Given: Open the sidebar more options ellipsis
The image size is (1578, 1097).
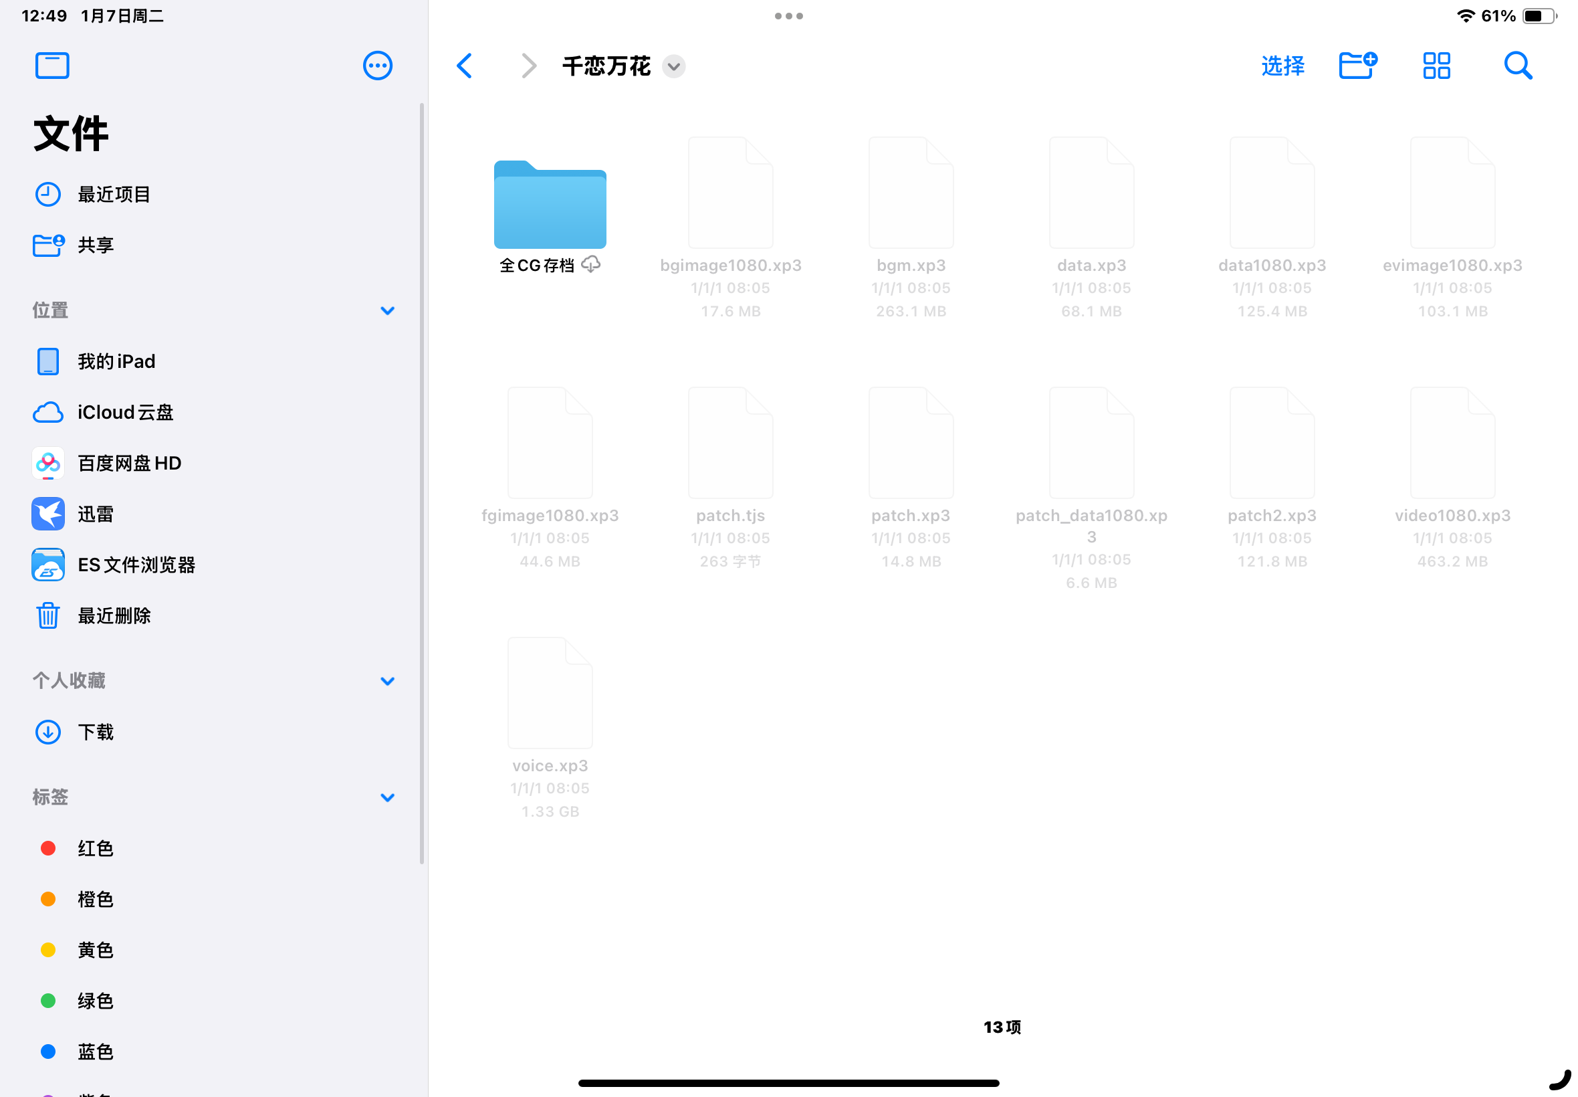Looking at the screenshot, I should pos(377,66).
